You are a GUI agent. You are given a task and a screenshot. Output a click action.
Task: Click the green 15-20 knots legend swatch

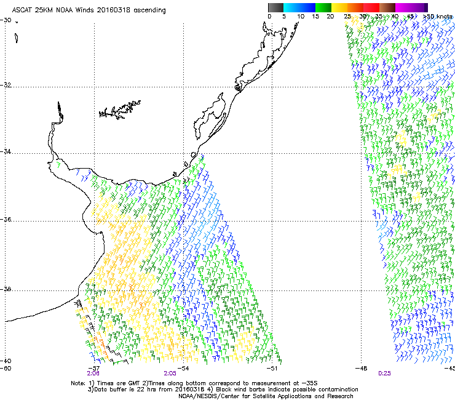pos(323,7)
